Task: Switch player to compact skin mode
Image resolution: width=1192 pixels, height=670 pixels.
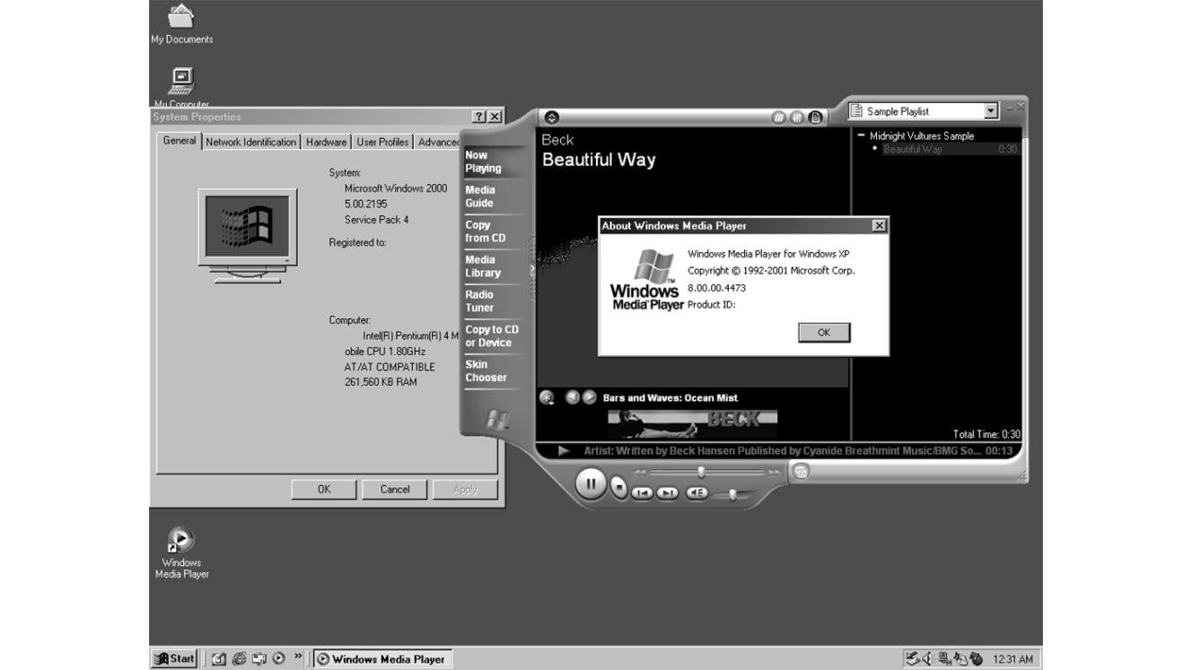Action: (801, 472)
